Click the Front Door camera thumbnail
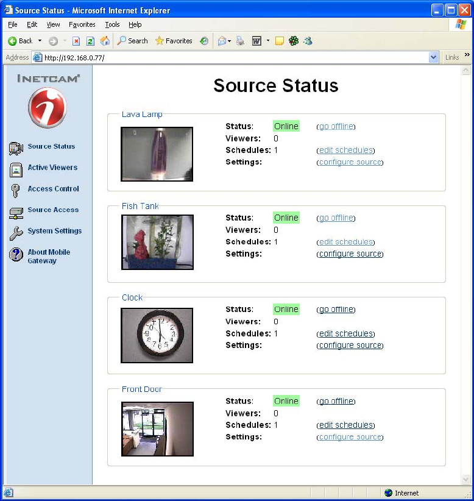Image resolution: width=474 pixels, height=501 pixels. click(157, 429)
